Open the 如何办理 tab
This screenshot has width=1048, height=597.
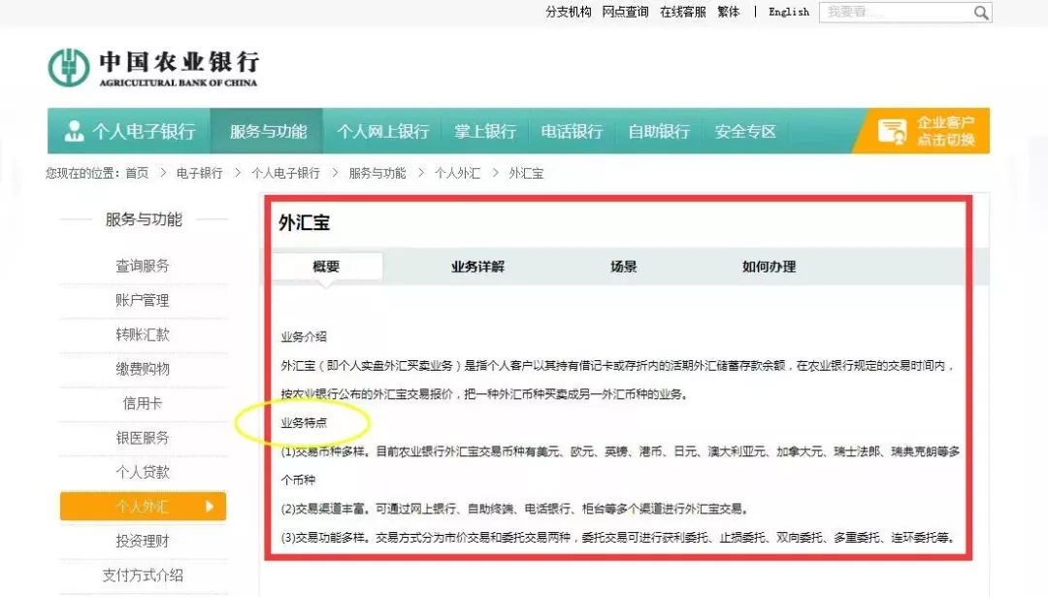pyautogui.click(x=769, y=267)
